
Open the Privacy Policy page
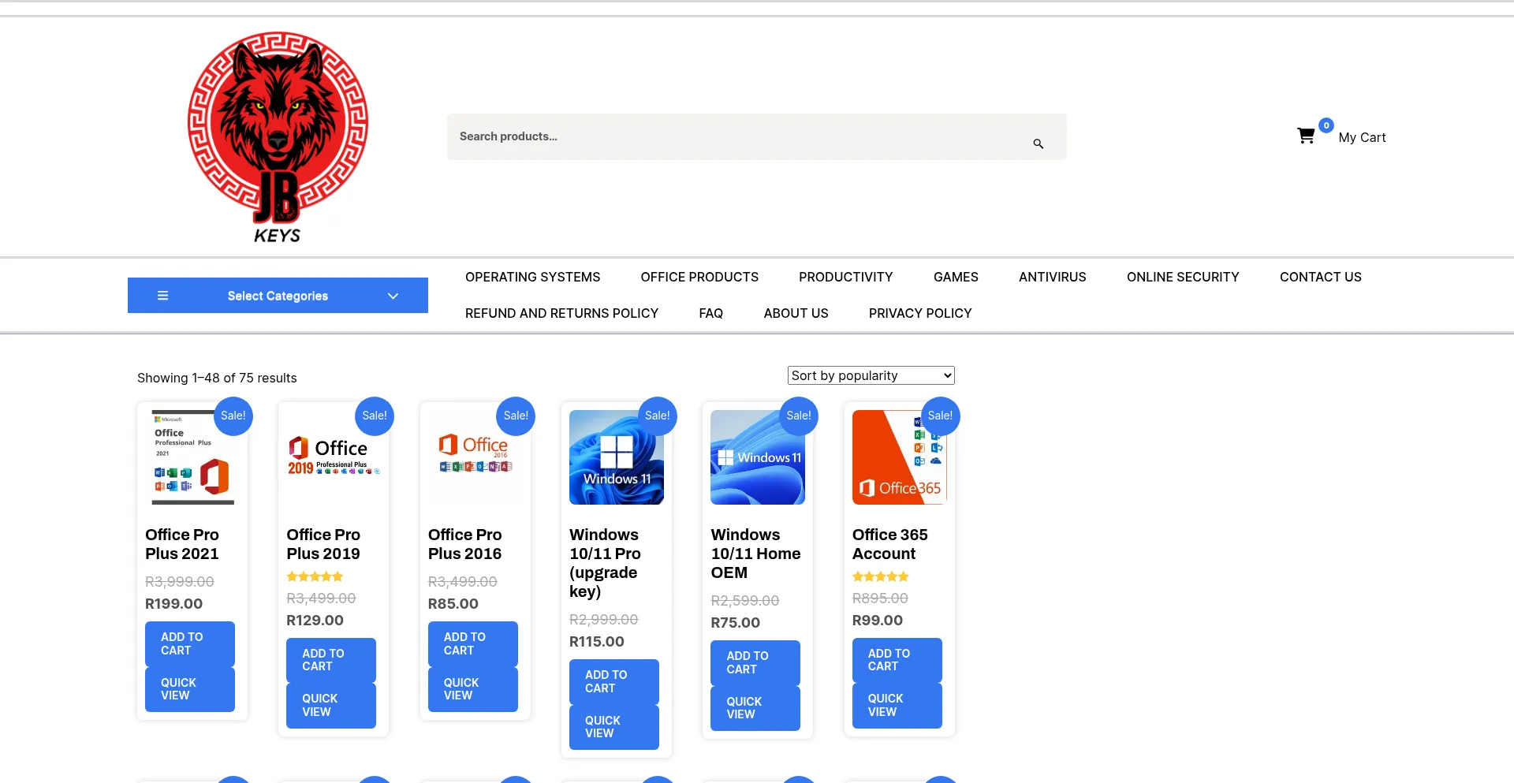click(x=920, y=313)
